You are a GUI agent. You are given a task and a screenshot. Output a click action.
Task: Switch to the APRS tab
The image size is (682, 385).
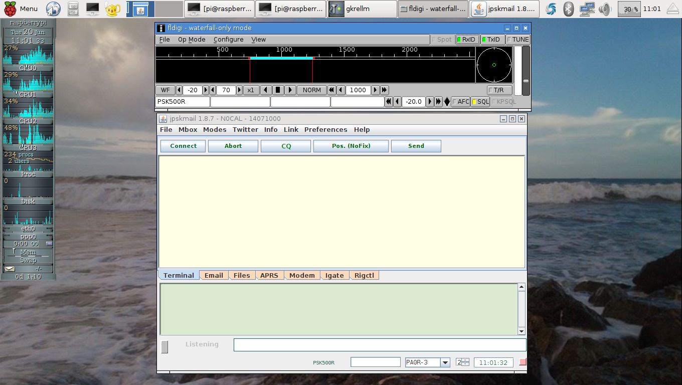(269, 275)
